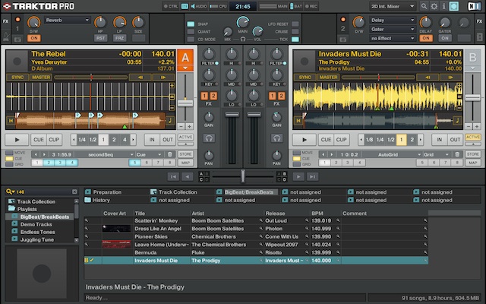486x304 pixels.
Task: Toggle fullscreen browser icon in header
Action: (454, 6)
